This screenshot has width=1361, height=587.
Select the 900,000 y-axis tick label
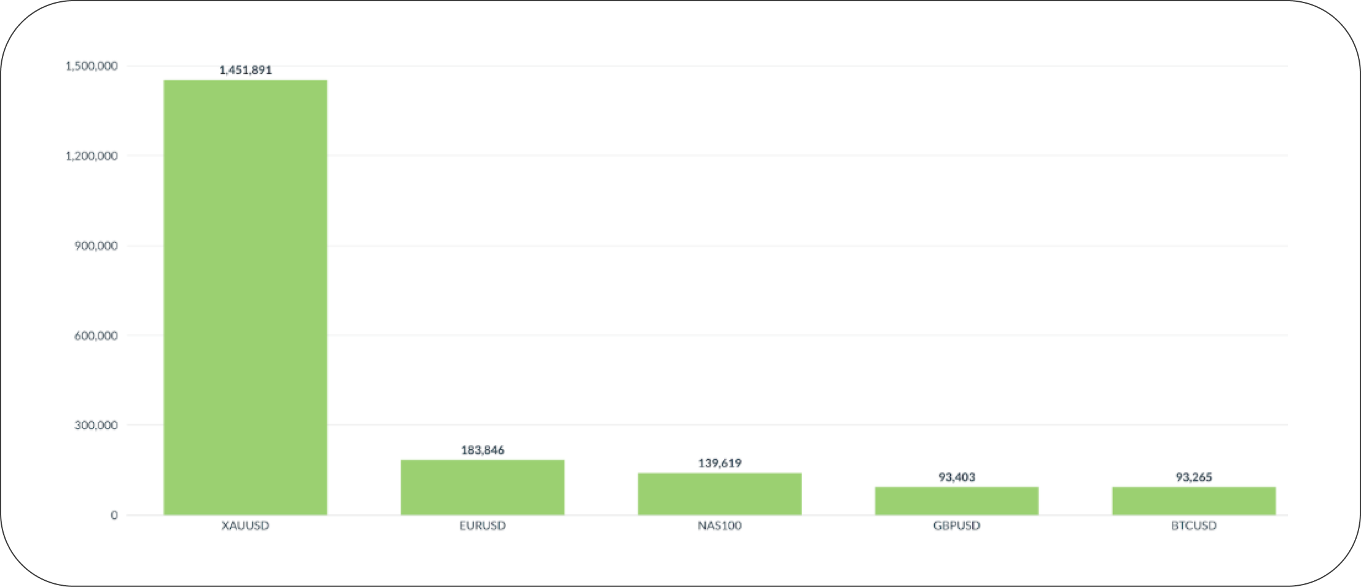[96, 246]
